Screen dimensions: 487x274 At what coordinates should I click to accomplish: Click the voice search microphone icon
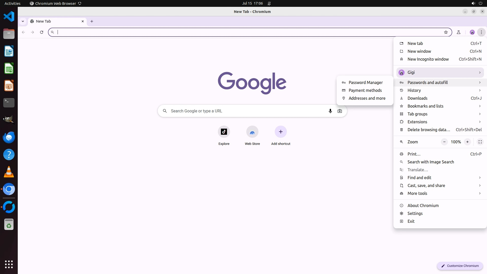[x=330, y=111]
